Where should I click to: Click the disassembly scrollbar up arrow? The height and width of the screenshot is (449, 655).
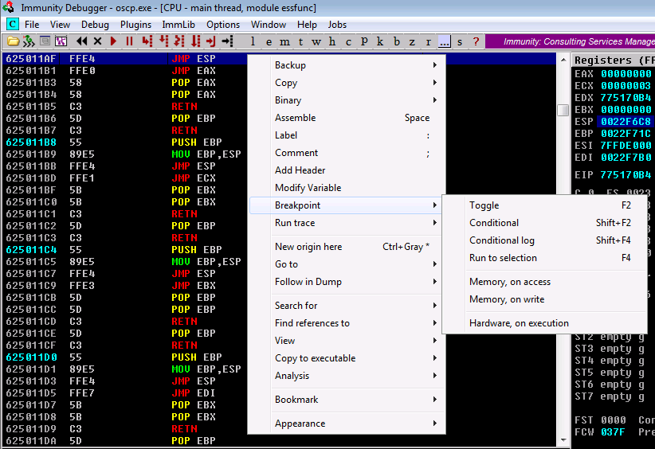[x=563, y=60]
